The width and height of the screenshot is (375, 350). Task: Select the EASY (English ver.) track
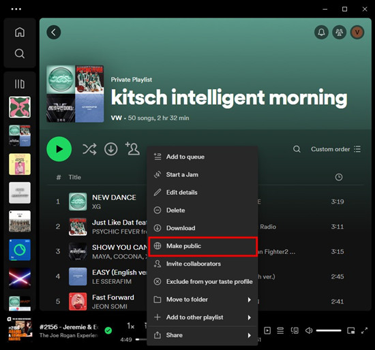click(x=119, y=272)
